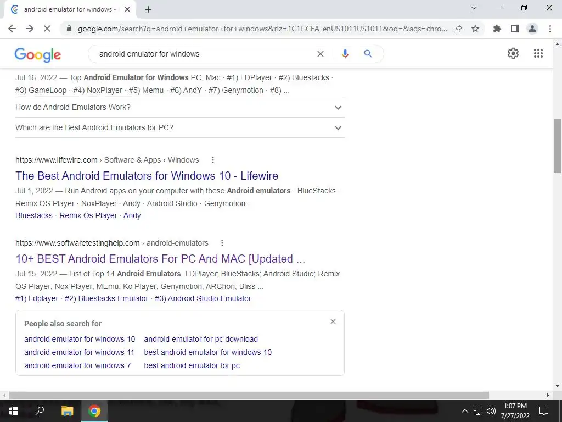Open the taskbar clock and date
This screenshot has height=422, width=562.
(515, 411)
